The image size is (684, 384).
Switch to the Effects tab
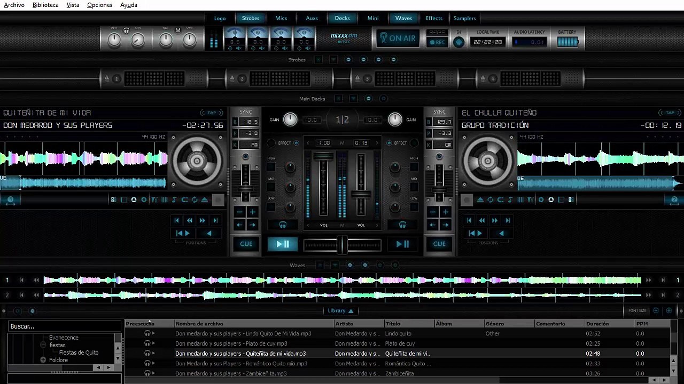434,18
